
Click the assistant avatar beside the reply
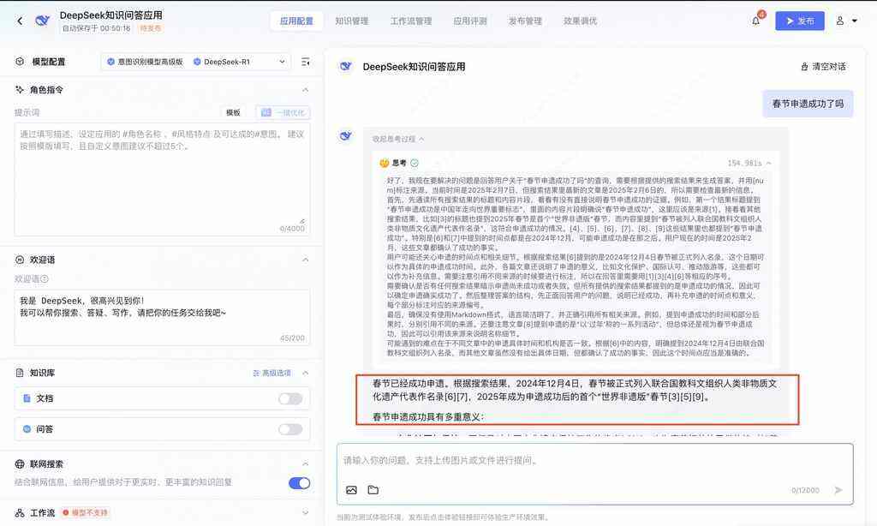click(x=346, y=136)
